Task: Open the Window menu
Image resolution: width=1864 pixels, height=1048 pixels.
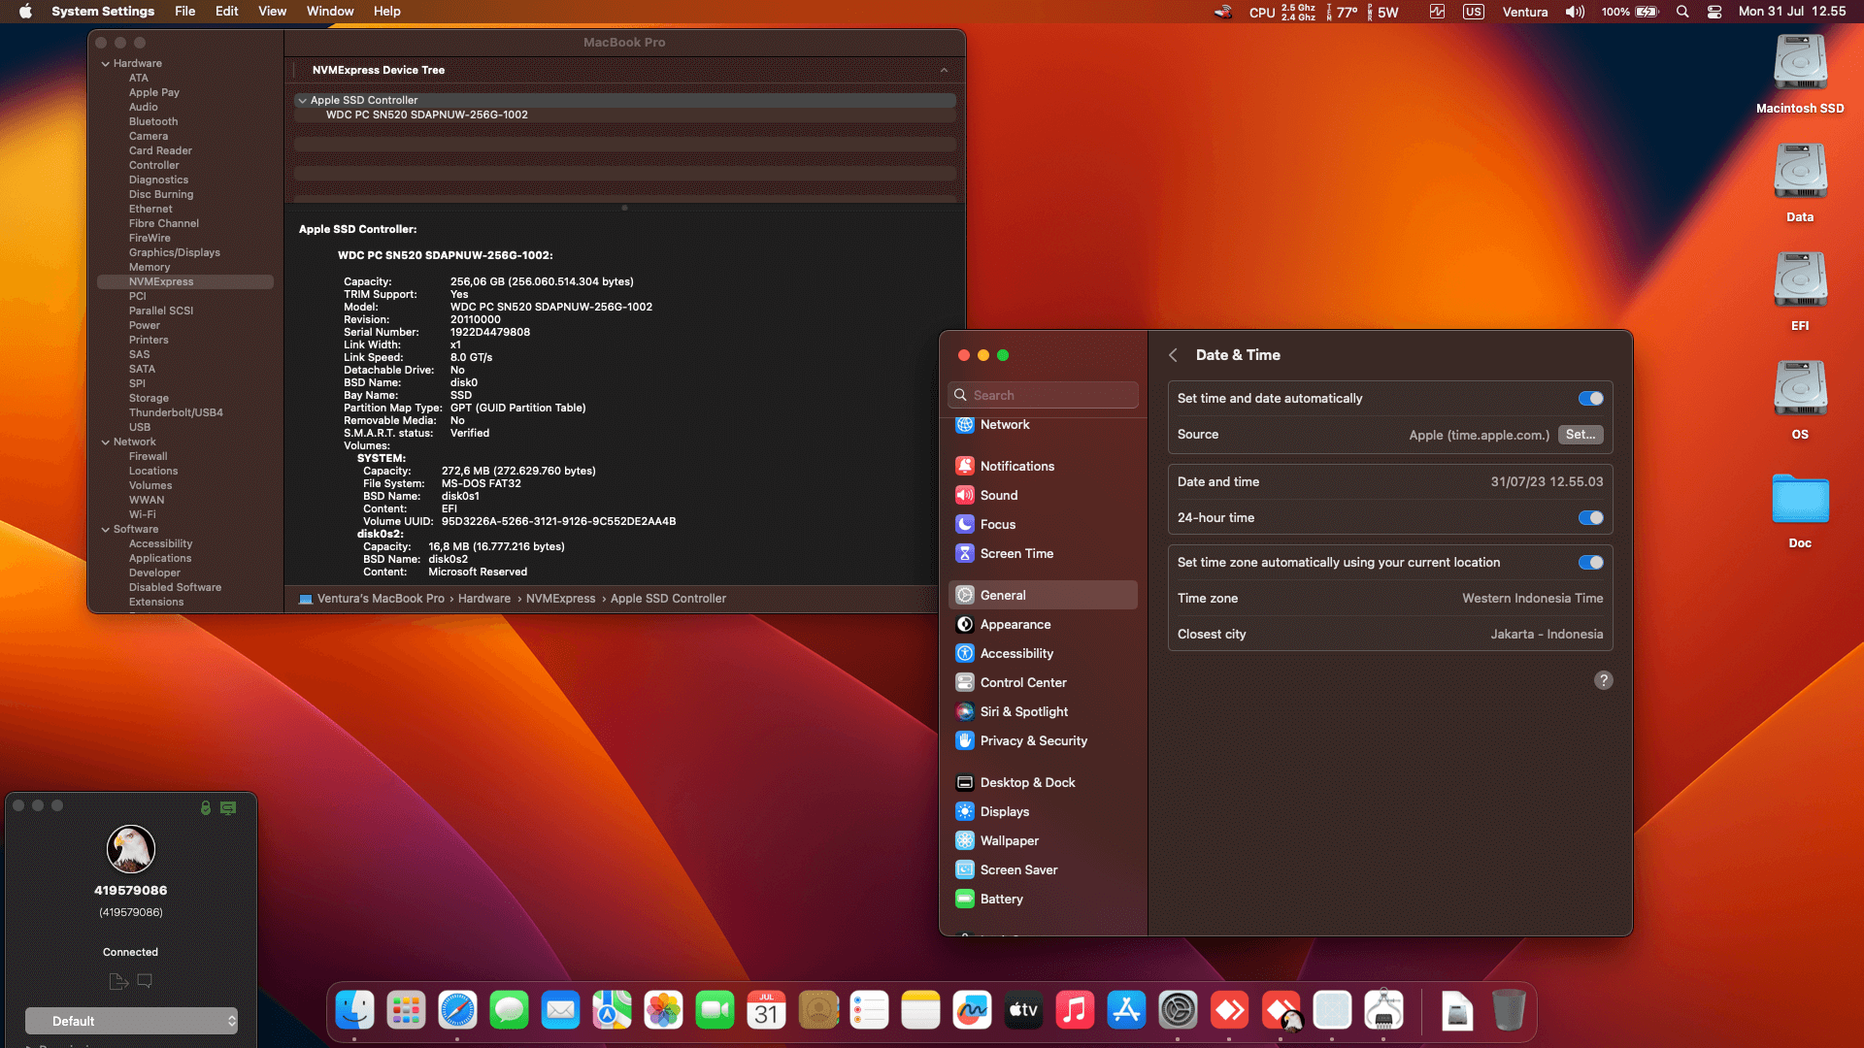Action: 330,12
